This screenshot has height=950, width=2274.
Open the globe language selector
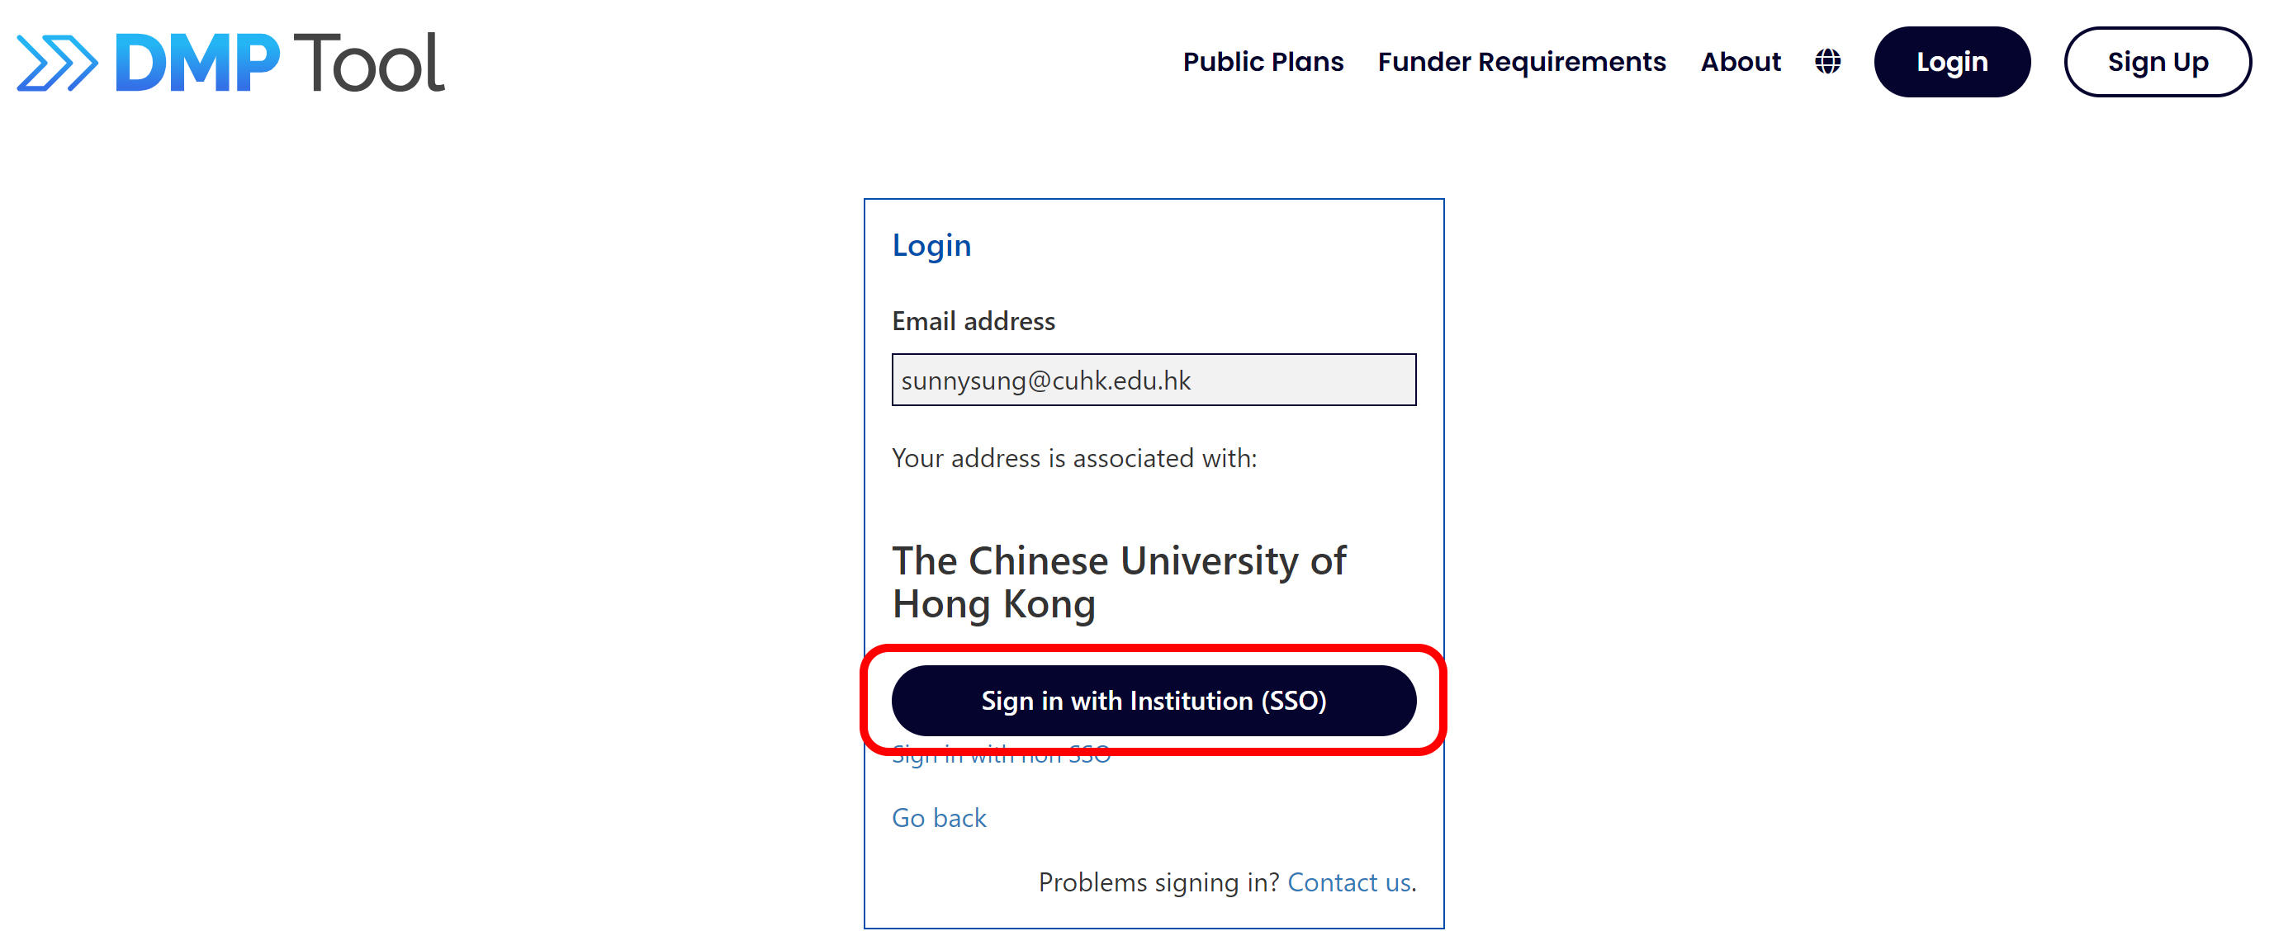point(1827,62)
